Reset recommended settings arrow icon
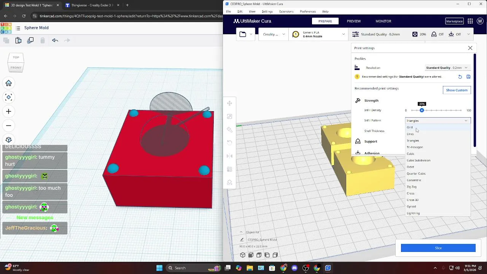Image resolution: width=487 pixels, height=274 pixels. [x=460, y=77]
